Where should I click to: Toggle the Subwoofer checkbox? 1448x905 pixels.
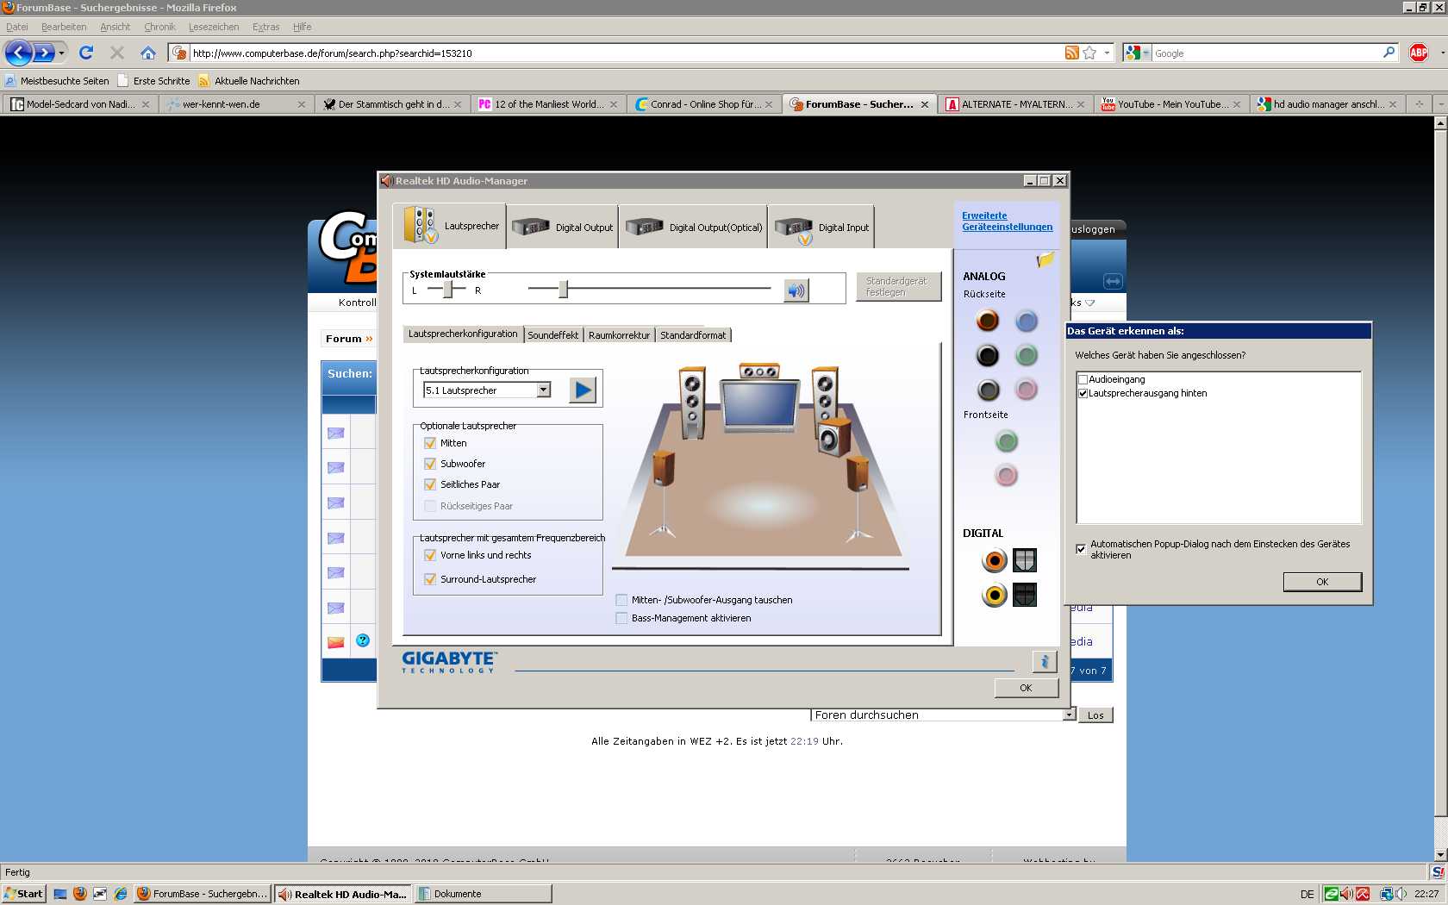(430, 464)
